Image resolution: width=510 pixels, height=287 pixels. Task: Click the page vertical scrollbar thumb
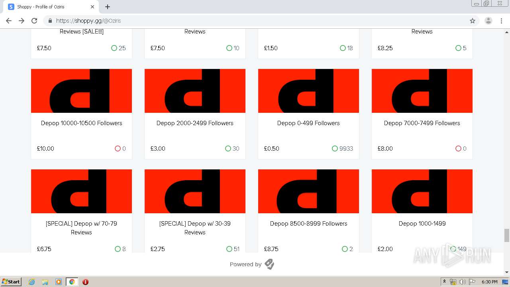click(507, 235)
